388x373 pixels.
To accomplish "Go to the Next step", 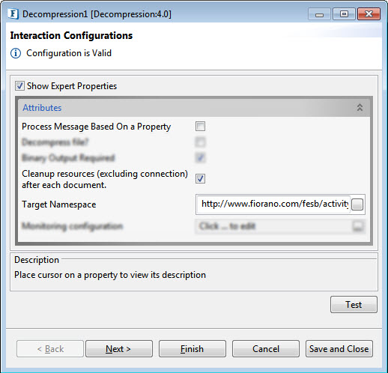I will tap(119, 349).
